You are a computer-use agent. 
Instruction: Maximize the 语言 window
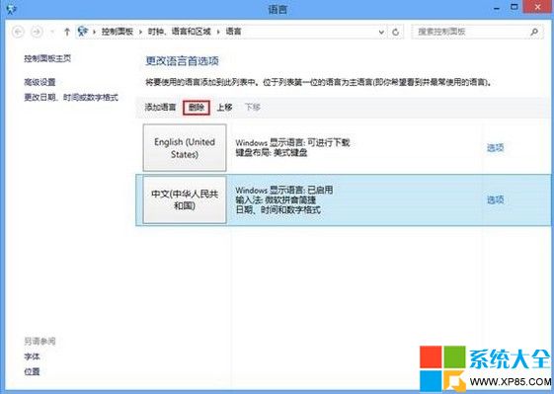514,7
